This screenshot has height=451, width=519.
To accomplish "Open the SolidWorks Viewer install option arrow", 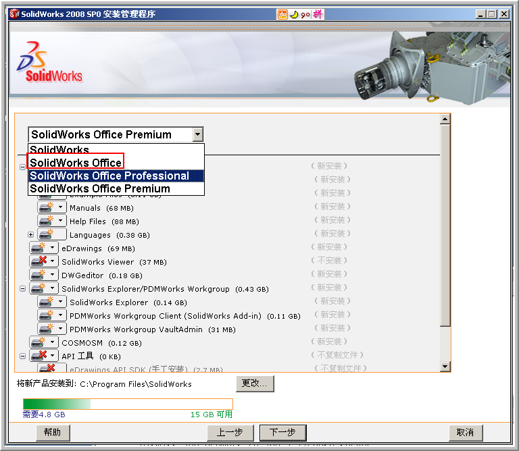I will 52,261.
